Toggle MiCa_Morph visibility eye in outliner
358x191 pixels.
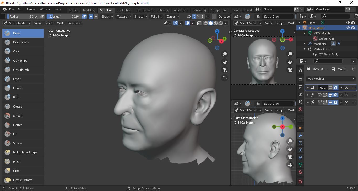tap(348, 28)
